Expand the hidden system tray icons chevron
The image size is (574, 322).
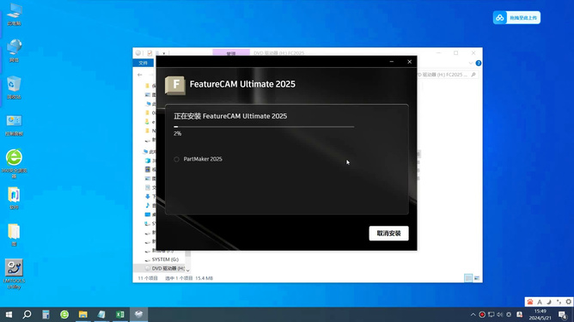click(473, 314)
